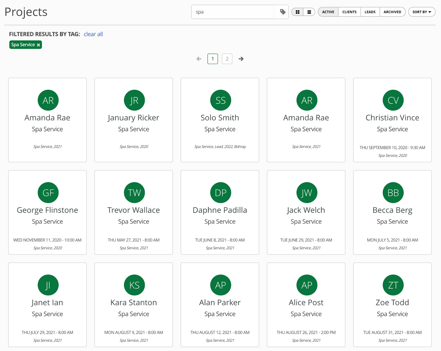Image resolution: width=441 pixels, height=351 pixels.
Task: Switch to list view layout
Action: coord(309,12)
